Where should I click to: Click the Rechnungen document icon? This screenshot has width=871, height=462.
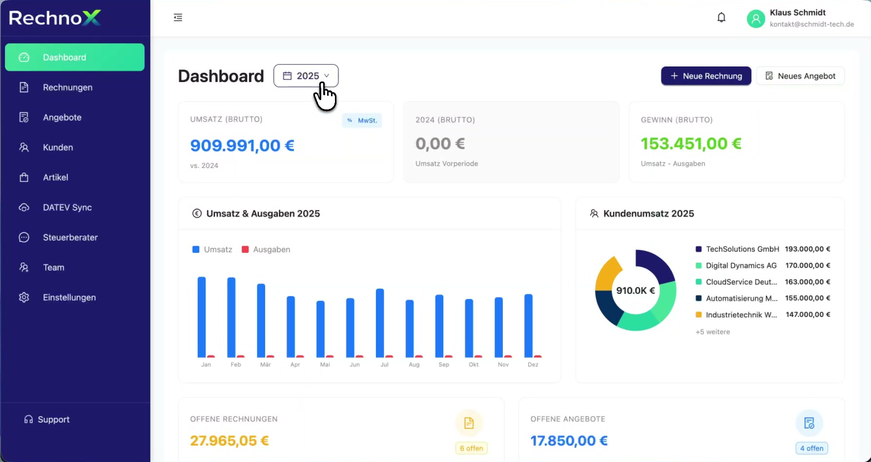pyautogui.click(x=24, y=87)
